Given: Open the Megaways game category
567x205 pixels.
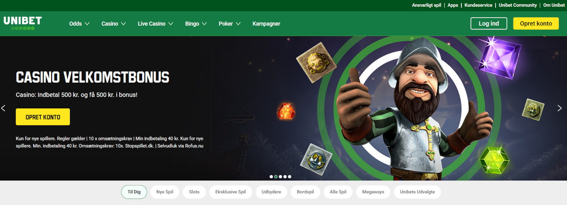Looking at the screenshot, I should (x=373, y=192).
